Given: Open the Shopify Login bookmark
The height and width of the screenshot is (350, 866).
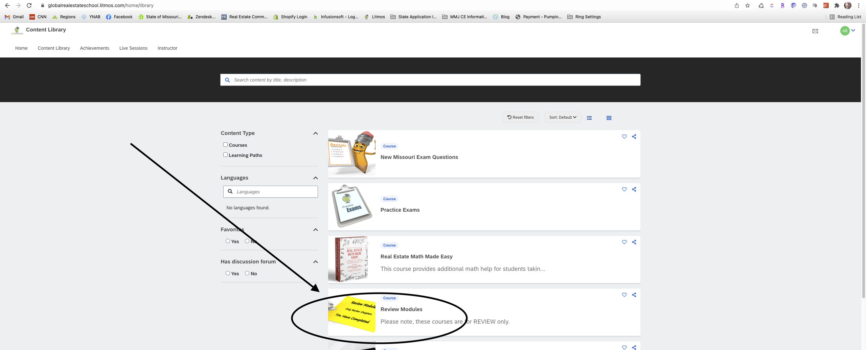Looking at the screenshot, I should (290, 17).
